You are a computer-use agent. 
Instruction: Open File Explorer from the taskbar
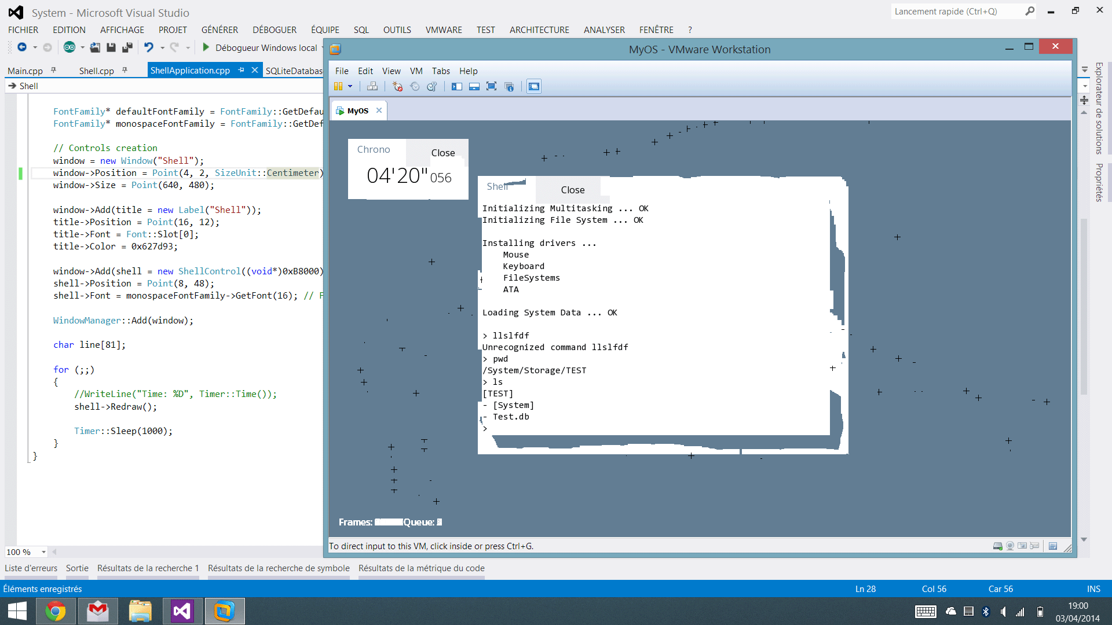click(140, 611)
